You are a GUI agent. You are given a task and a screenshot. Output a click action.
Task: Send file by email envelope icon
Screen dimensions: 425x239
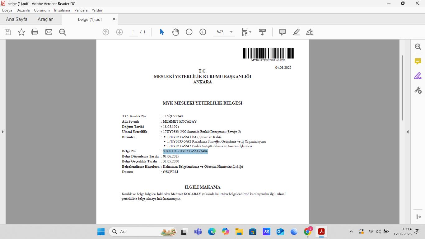point(49,32)
